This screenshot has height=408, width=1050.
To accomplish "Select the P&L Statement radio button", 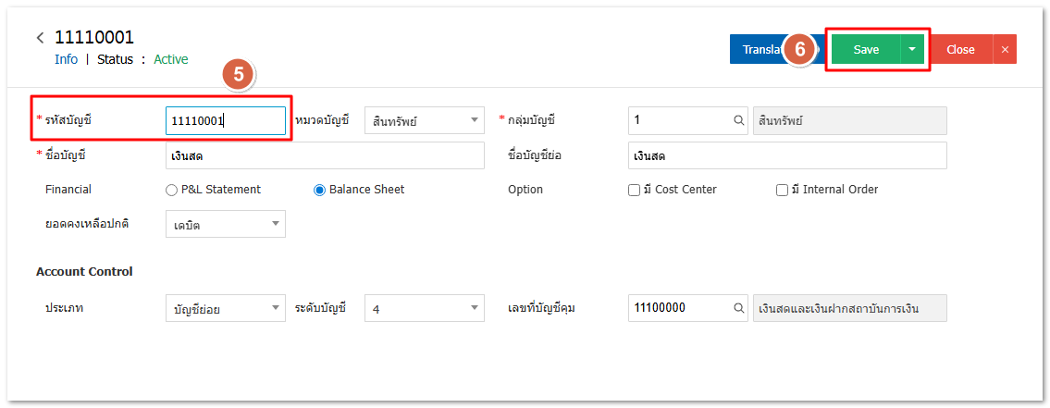I will coord(171,190).
